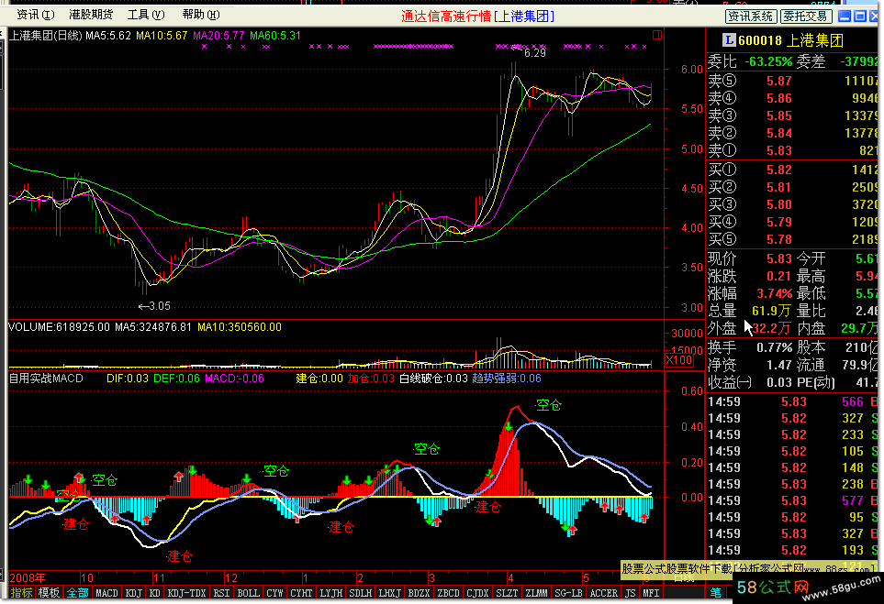
Task: Open the 港股期货 menu
Action: tap(91, 15)
